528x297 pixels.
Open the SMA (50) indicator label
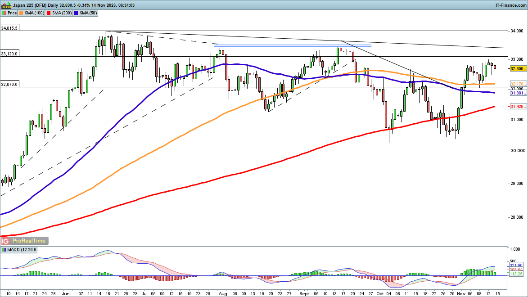click(x=88, y=13)
